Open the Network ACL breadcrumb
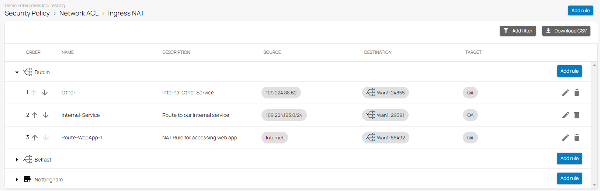 click(x=79, y=13)
